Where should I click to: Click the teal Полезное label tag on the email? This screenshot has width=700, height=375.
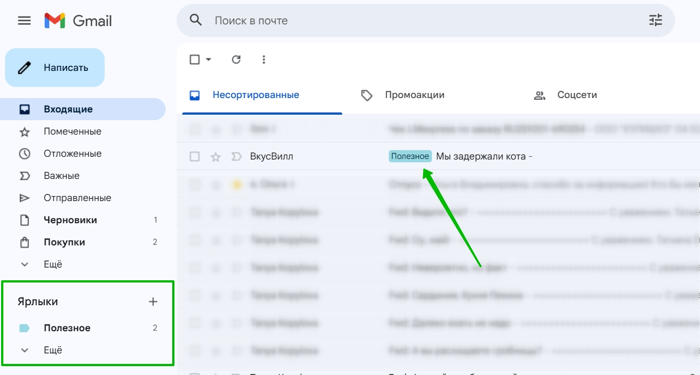click(x=410, y=157)
